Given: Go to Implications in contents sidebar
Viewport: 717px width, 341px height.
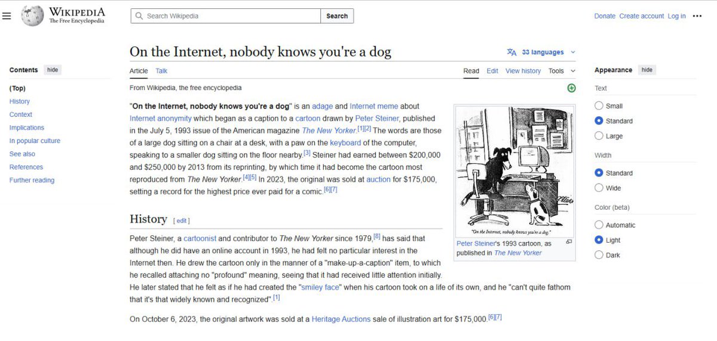Looking at the screenshot, I should pyautogui.click(x=27, y=128).
